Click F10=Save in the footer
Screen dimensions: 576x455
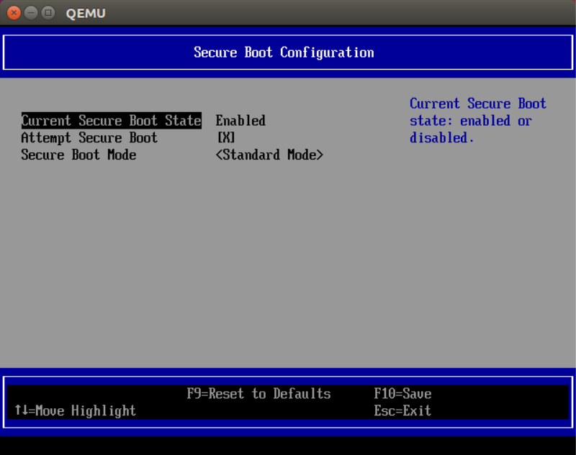tap(402, 394)
